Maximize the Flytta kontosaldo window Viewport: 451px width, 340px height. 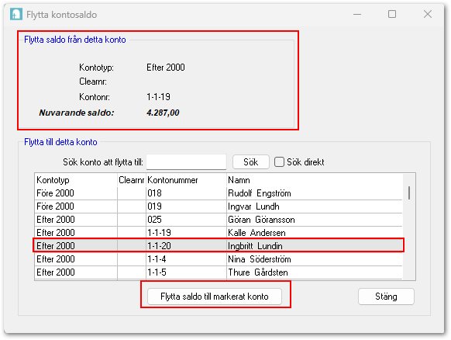392,14
